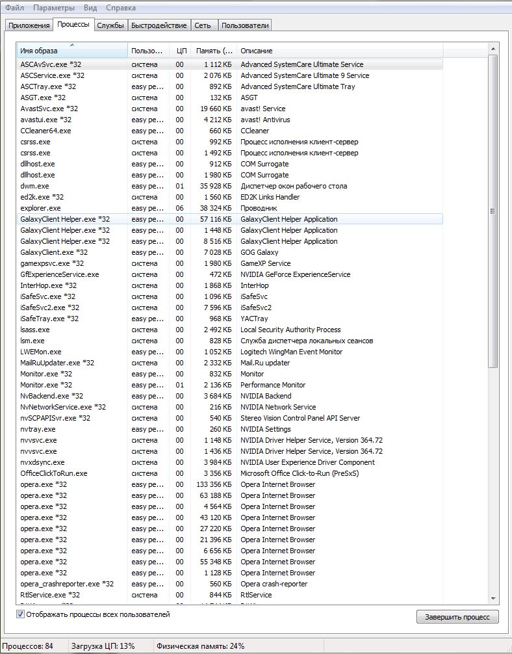Open the Файл menu
The height and width of the screenshot is (654, 512).
14,8
